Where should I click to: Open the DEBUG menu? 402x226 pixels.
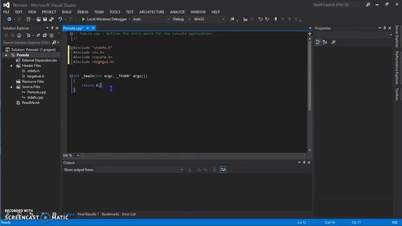(82, 12)
